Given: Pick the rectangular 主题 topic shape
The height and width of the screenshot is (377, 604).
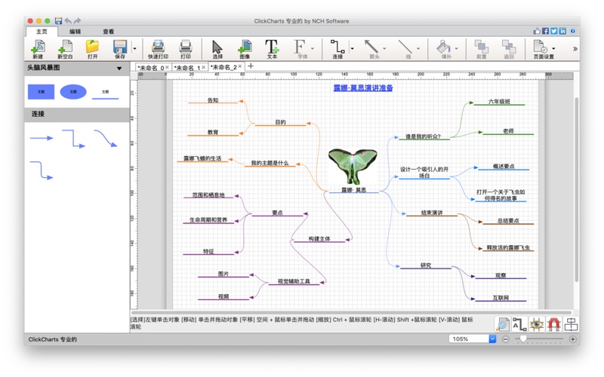Looking at the screenshot, I should click(41, 92).
